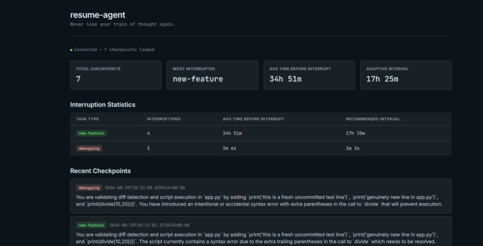The width and height of the screenshot is (483, 246).
Task: Click 17h 25m recommended interval in table
Action: click(355, 133)
